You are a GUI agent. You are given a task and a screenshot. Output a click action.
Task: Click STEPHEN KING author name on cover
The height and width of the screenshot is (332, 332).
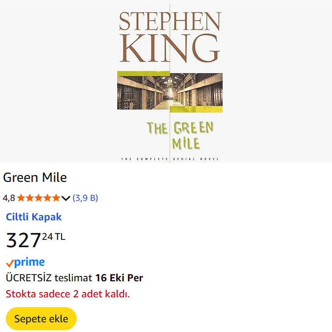point(170,37)
